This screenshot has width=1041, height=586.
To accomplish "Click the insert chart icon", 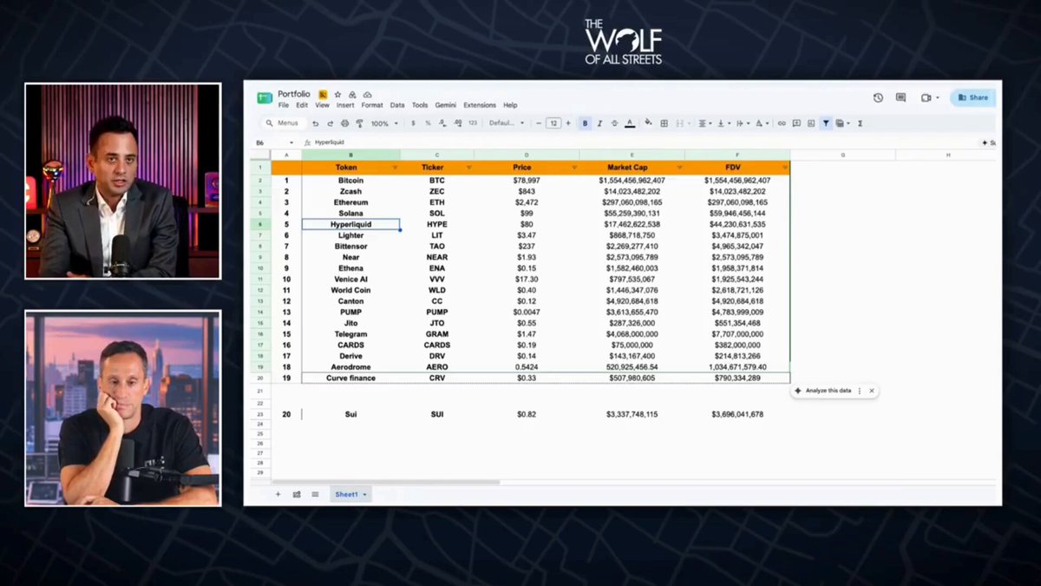I will tap(811, 123).
